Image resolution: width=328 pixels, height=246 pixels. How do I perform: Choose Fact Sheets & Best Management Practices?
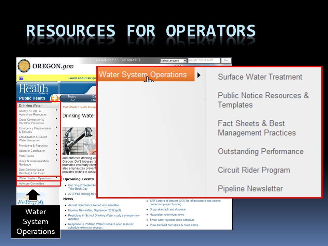[x=257, y=128]
